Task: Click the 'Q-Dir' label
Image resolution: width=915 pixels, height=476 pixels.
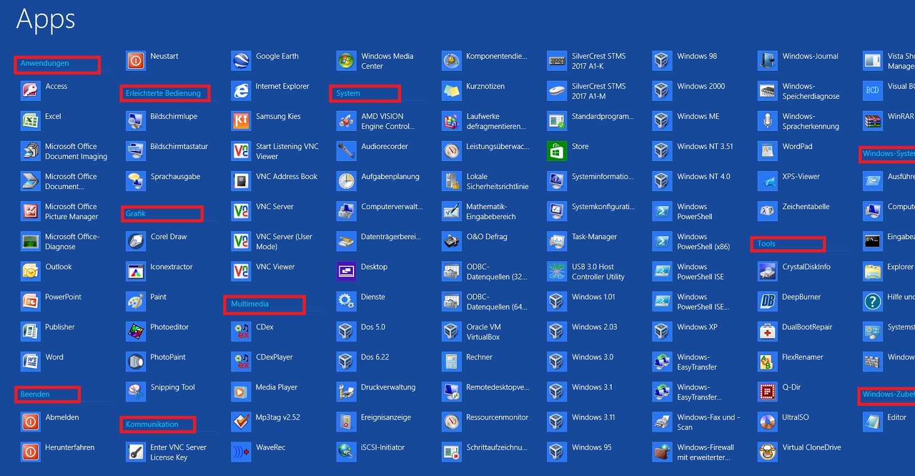Action: 792,387
